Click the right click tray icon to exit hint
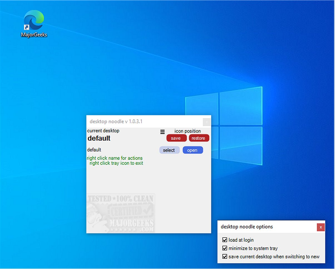 coord(116,163)
